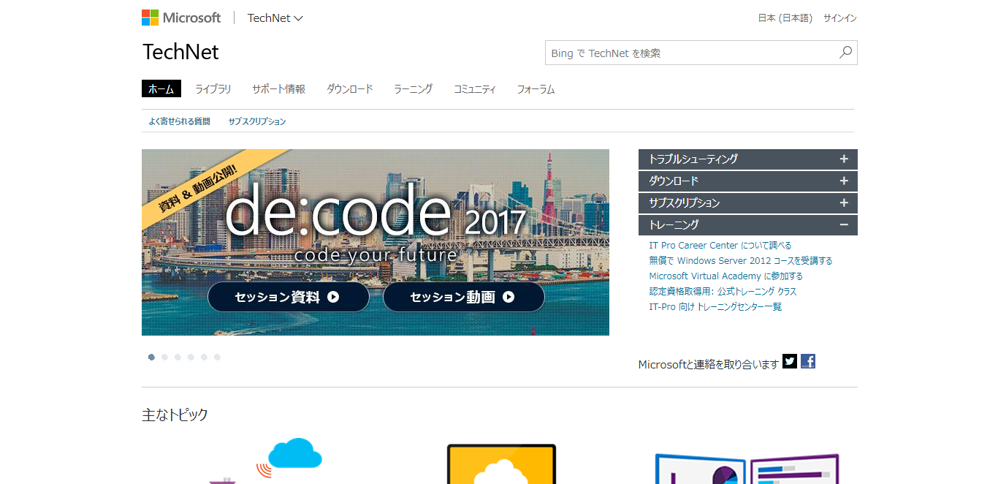Click サインイン link
This screenshot has width=998, height=484.
click(x=840, y=18)
